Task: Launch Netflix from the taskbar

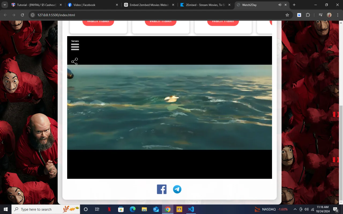Action: (x=109, y=209)
